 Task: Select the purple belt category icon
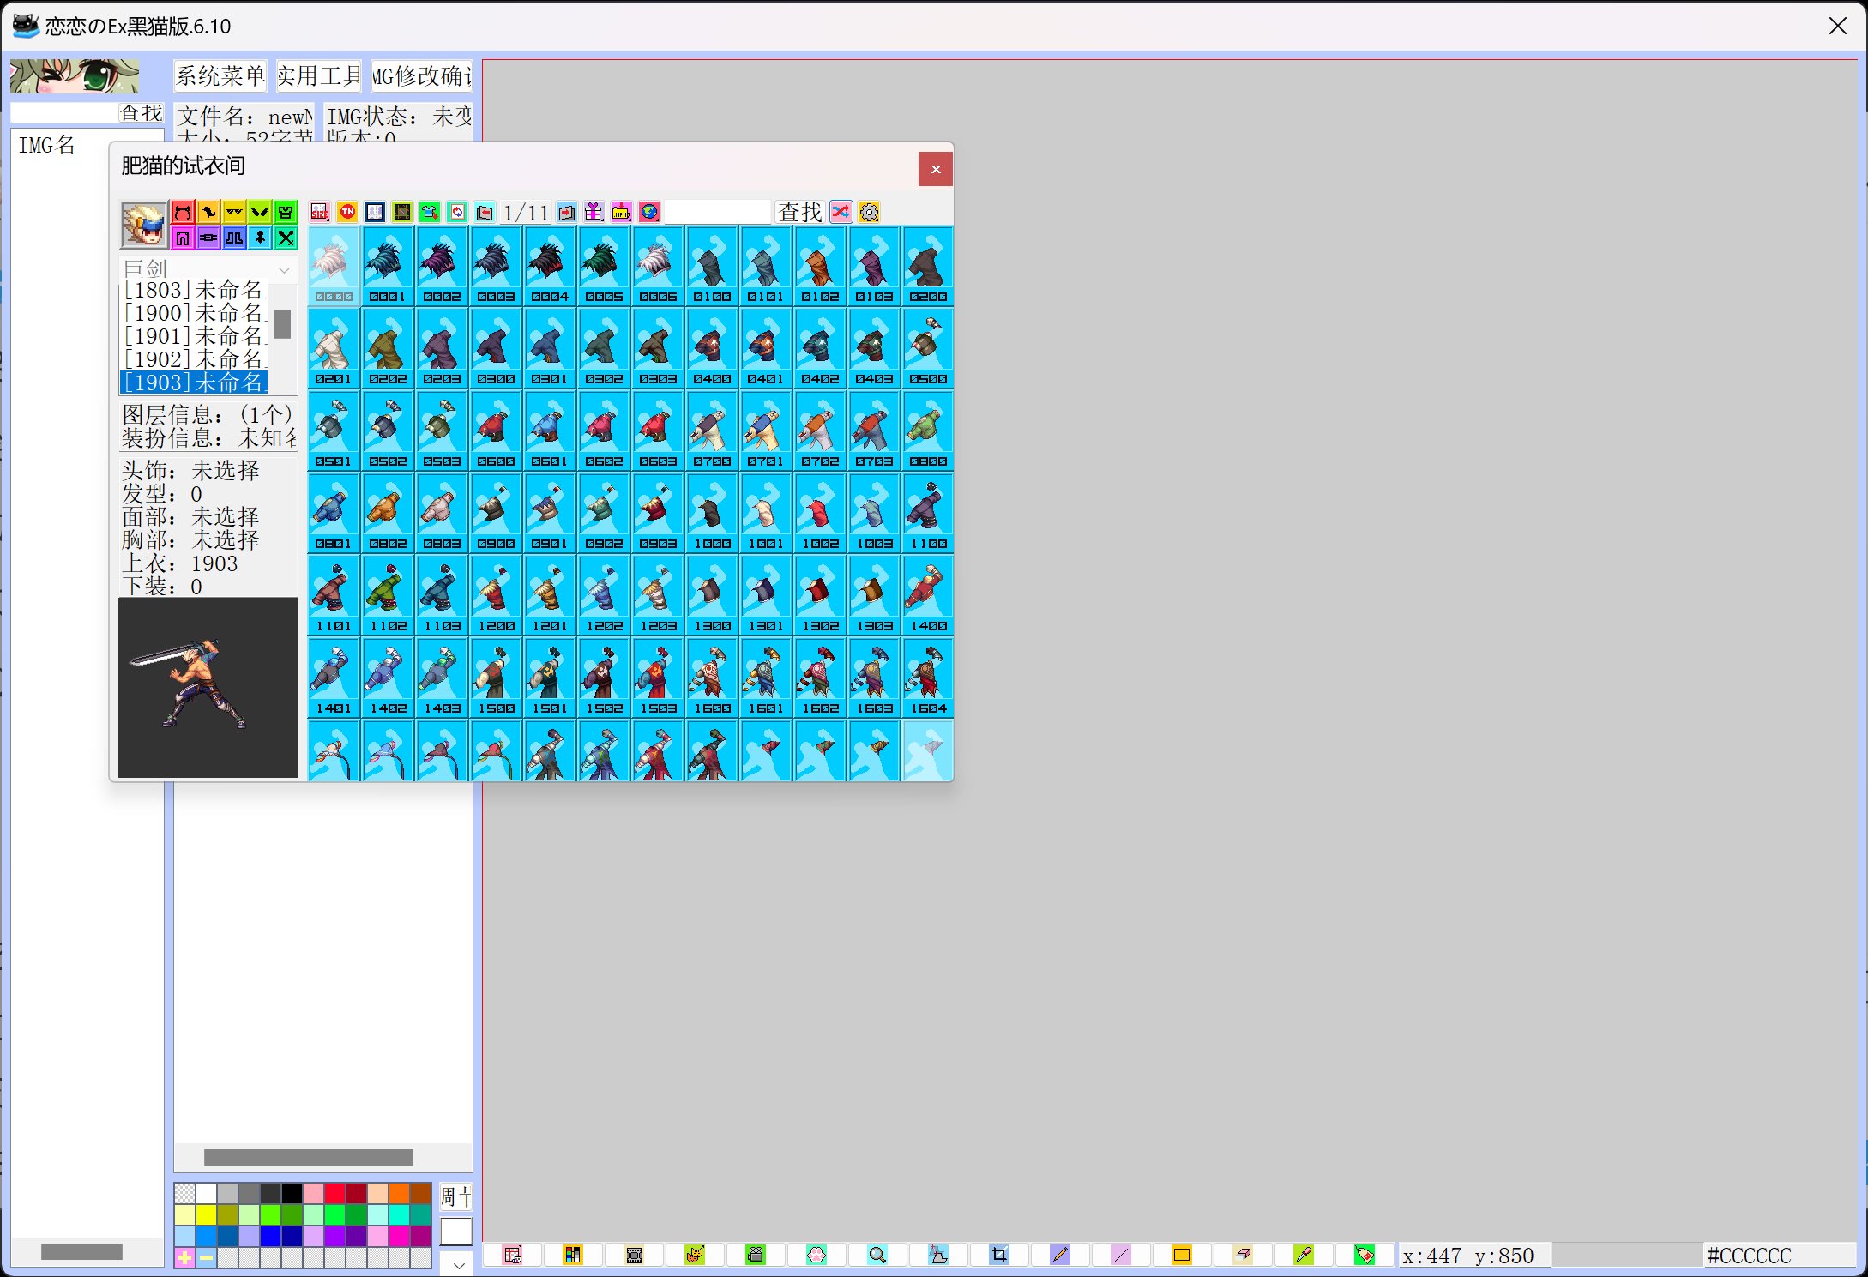click(208, 238)
